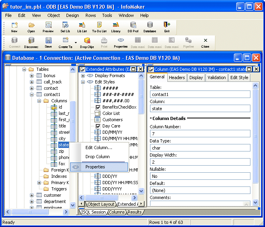Image resolution: width=265 pixels, height=227 pixels.
Task: Expand the customer table node
Action: click(32, 195)
